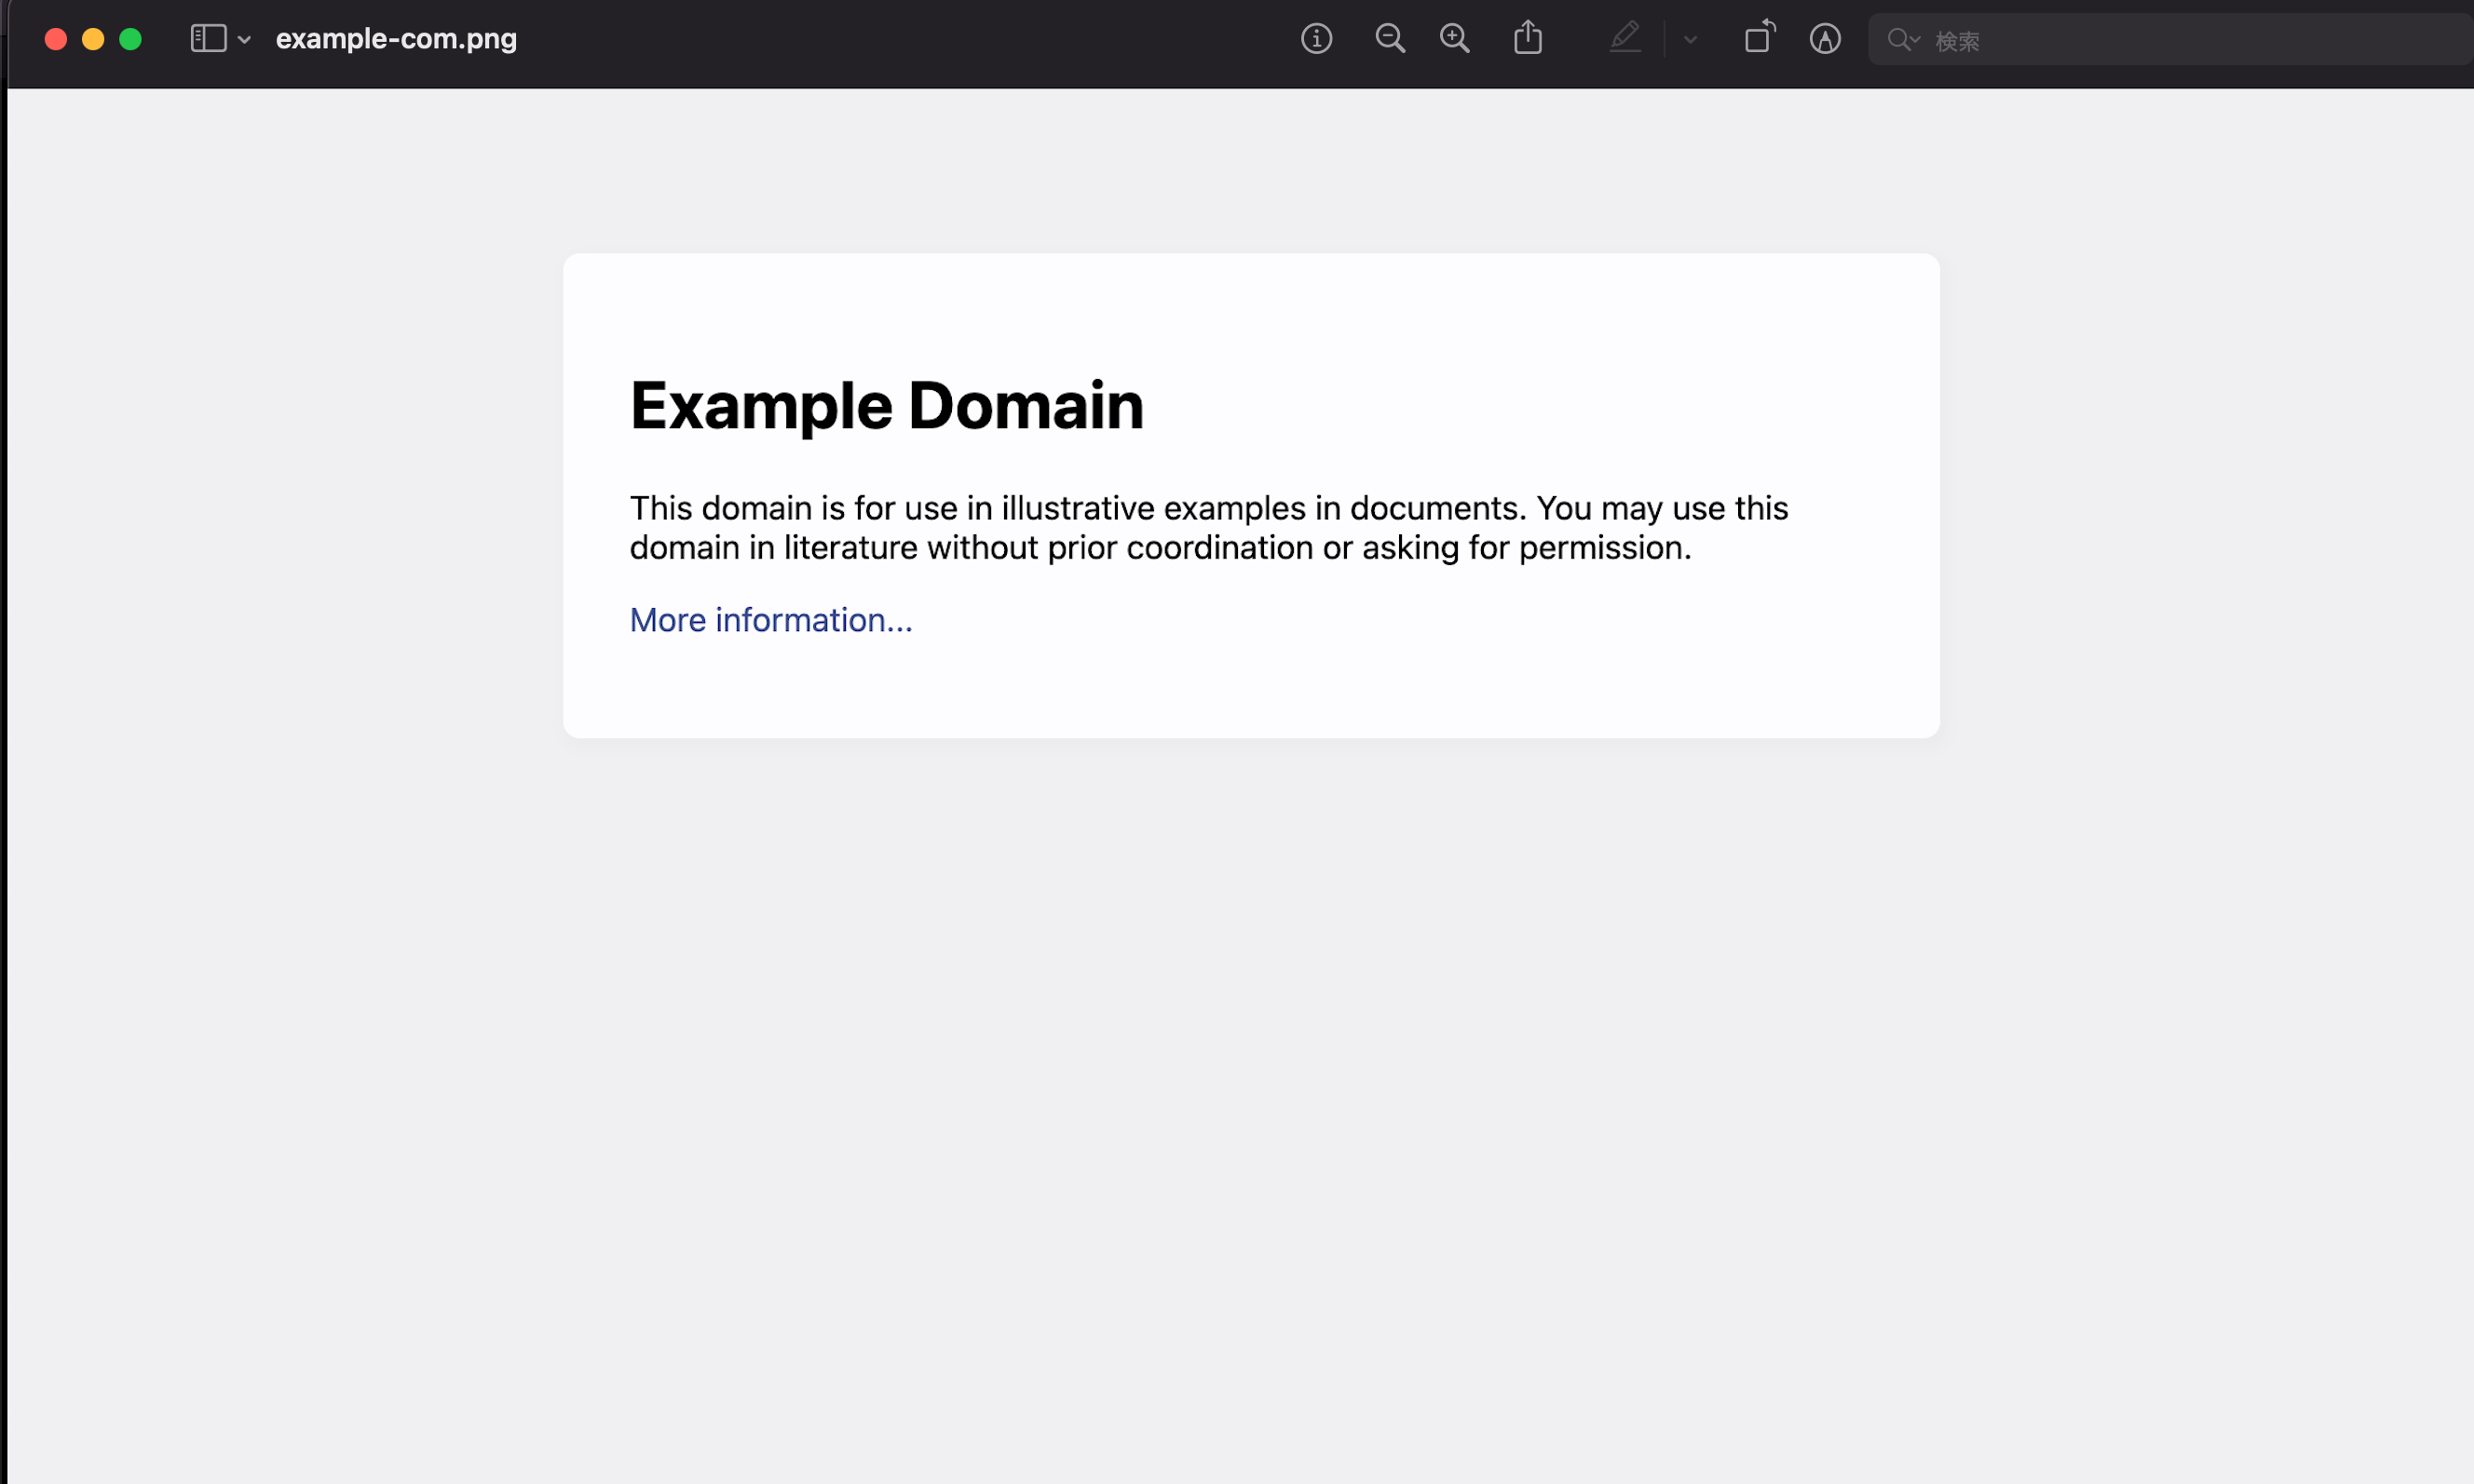
Task: Open the highlight style dropdown arrow
Action: coord(1691,40)
